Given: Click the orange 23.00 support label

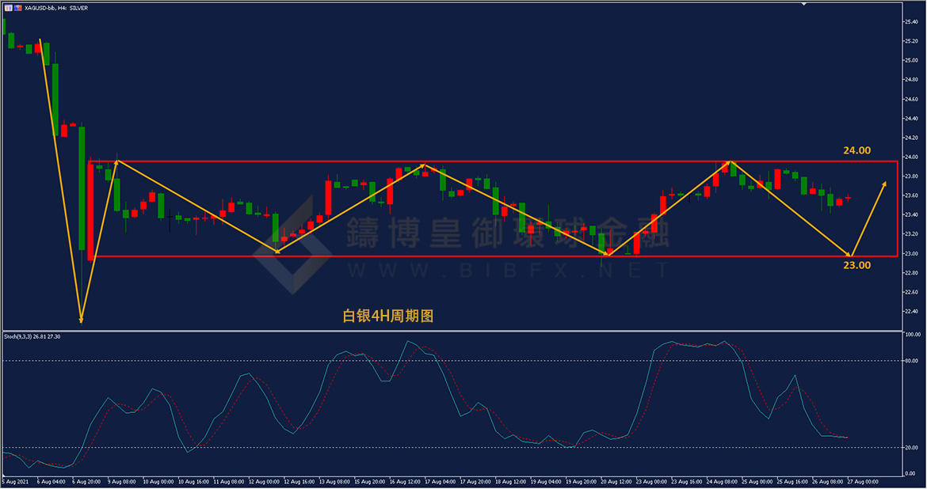Looking at the screenshot, I should point(857,265).
